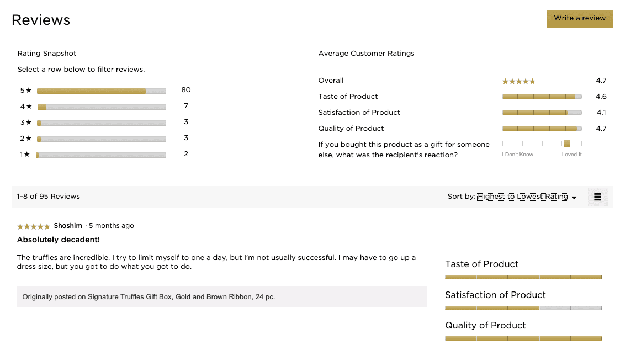The height and width of the screenshot is (350, 631).
Task: Click the Quality of Product average bar
Action: [542, 129]
